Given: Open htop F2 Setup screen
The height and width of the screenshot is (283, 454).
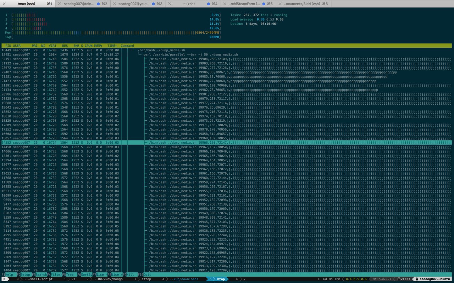Looking at the screenshot, I should tap(23, 275).
